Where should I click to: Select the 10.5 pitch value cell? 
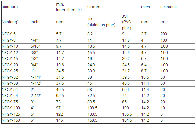[x=151, y=77]
